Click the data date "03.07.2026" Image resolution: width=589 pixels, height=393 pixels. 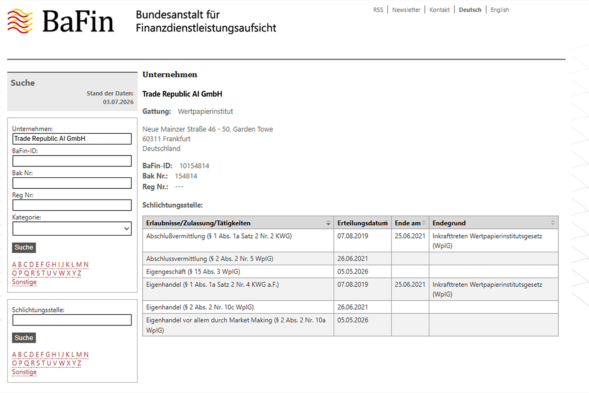(118, 102)
